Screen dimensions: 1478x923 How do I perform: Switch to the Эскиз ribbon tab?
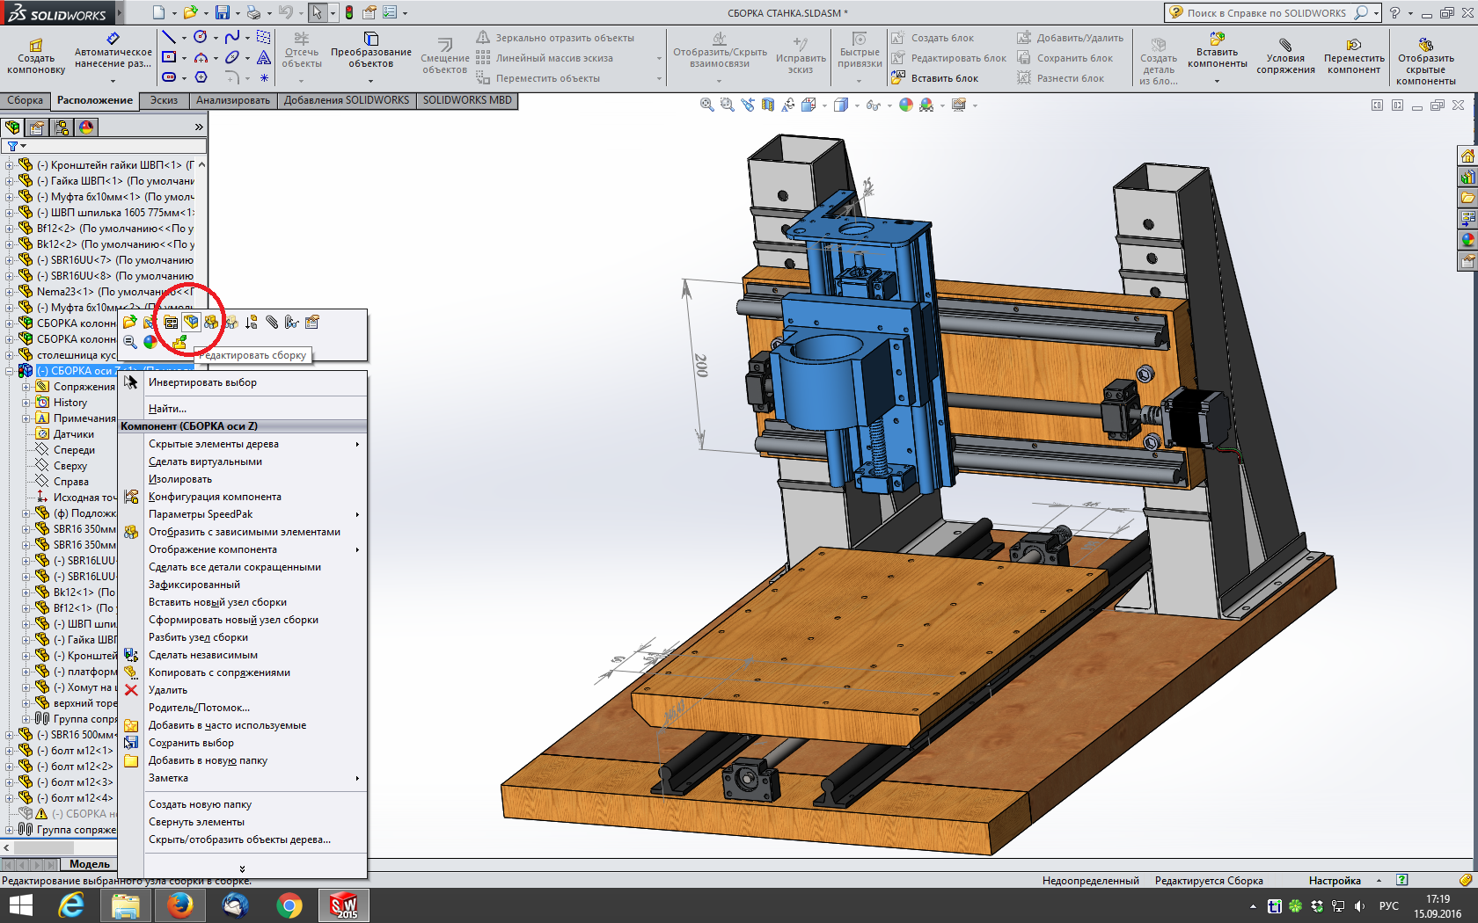point(164,100)
